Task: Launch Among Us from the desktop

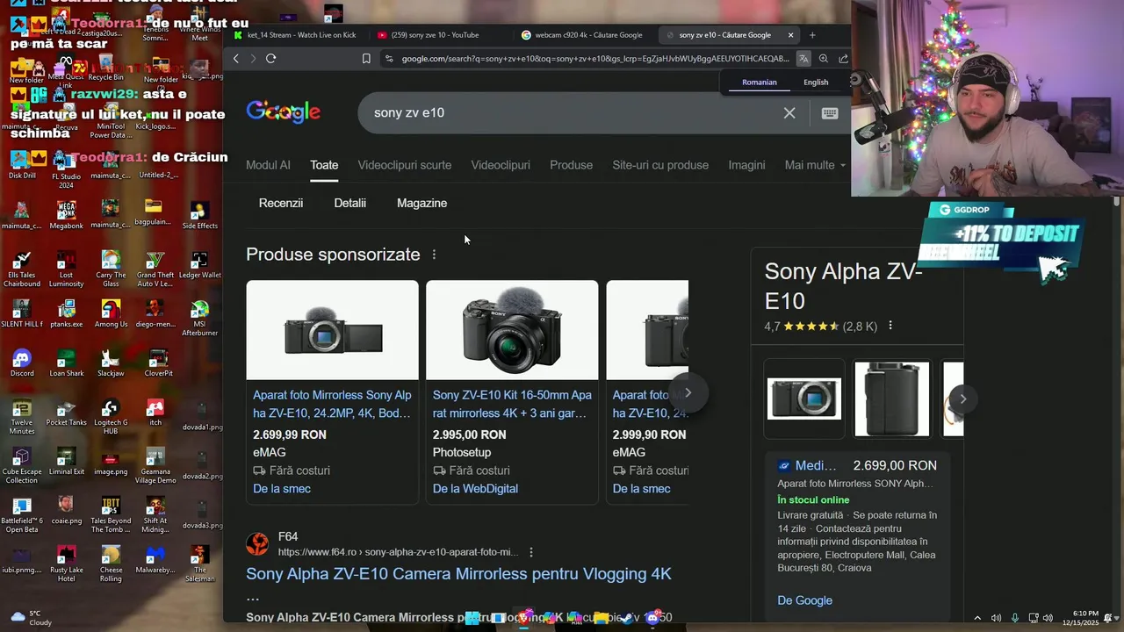Action: [111, 313]
